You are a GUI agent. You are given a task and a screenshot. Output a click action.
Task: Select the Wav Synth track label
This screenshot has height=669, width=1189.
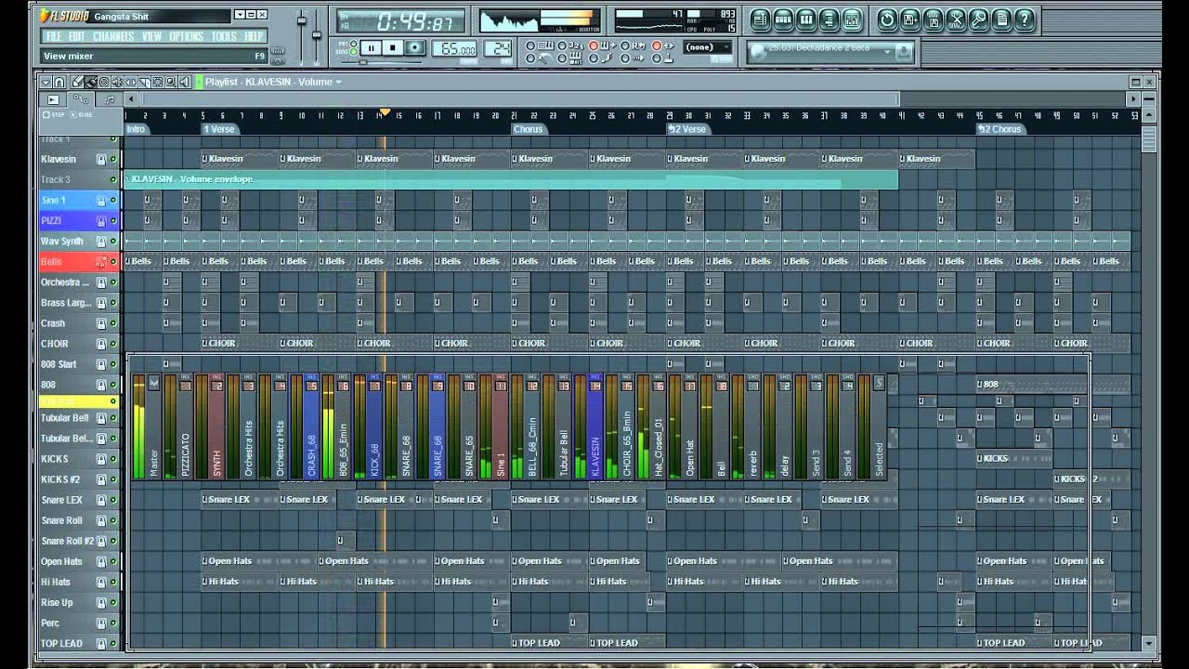tap(62, 242)
